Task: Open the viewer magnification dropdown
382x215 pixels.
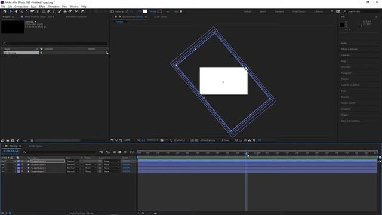Action: (130, 140)
